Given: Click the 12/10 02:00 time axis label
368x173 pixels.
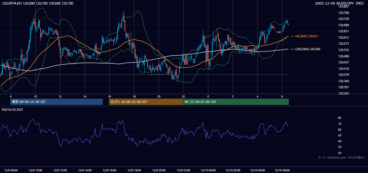Looking at the screenshot, I should pos(233,170).
